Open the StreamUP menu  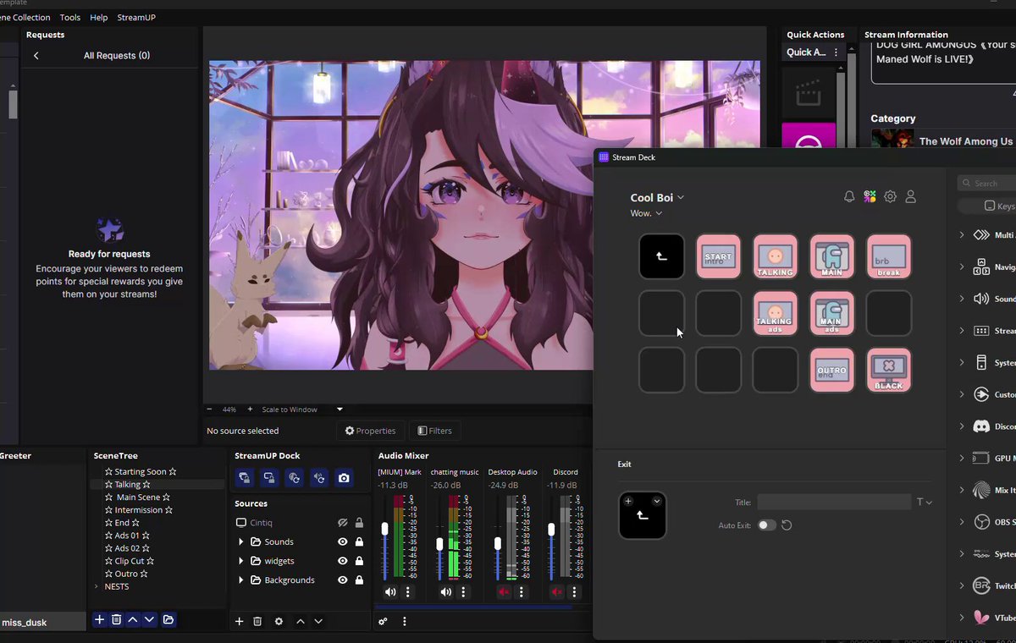pos(136,17)
